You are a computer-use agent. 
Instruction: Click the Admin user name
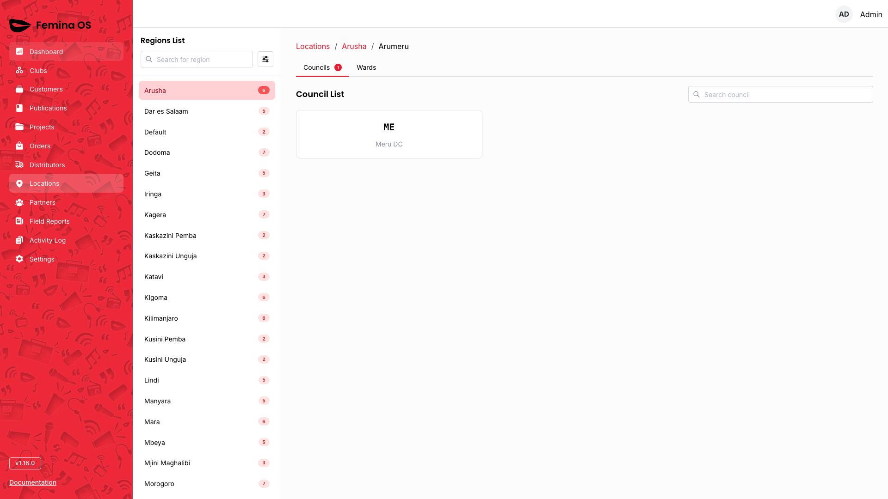coord(871,14)
